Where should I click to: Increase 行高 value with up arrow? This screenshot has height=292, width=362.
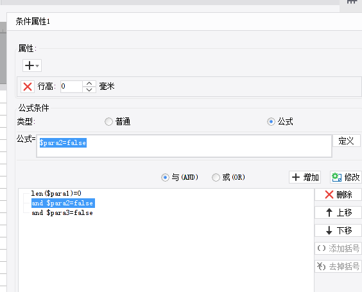(89, 83)
